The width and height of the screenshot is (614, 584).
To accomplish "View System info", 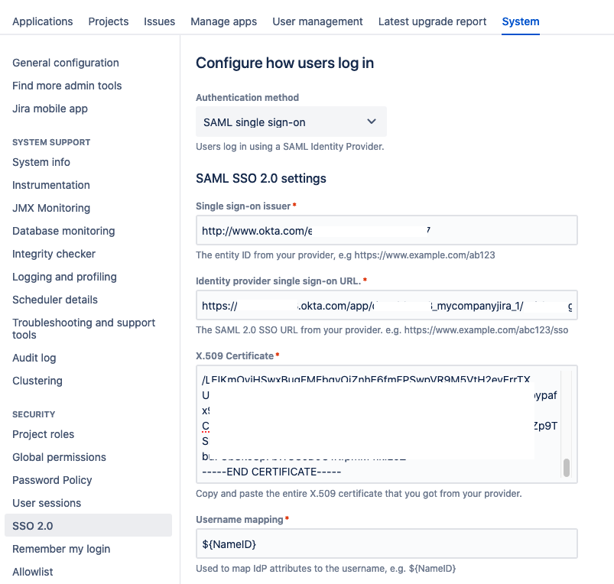I will click(x=41, y=162).
